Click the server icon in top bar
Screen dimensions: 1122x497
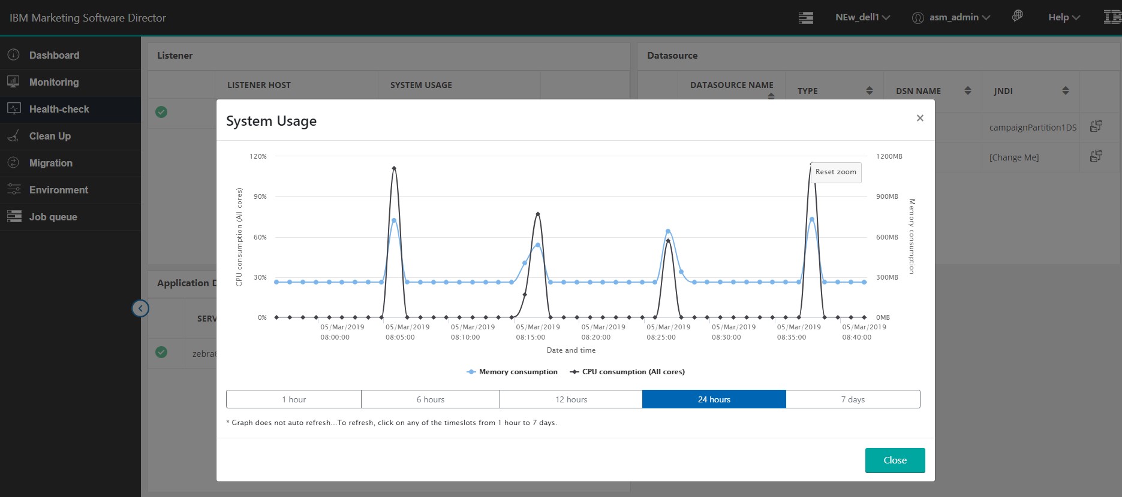[x=805, y=18]
